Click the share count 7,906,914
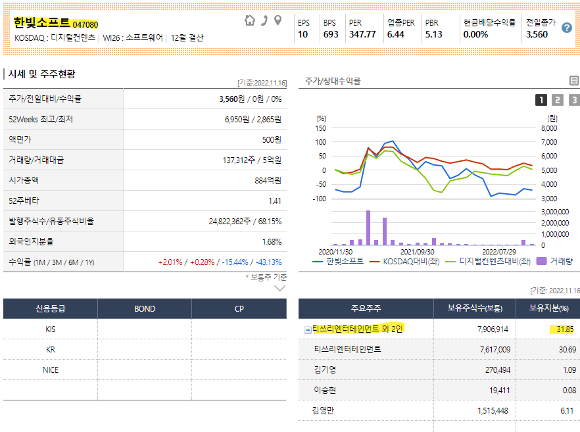Image resolution: width=580 pixels, height=432 pixels. 493,329
